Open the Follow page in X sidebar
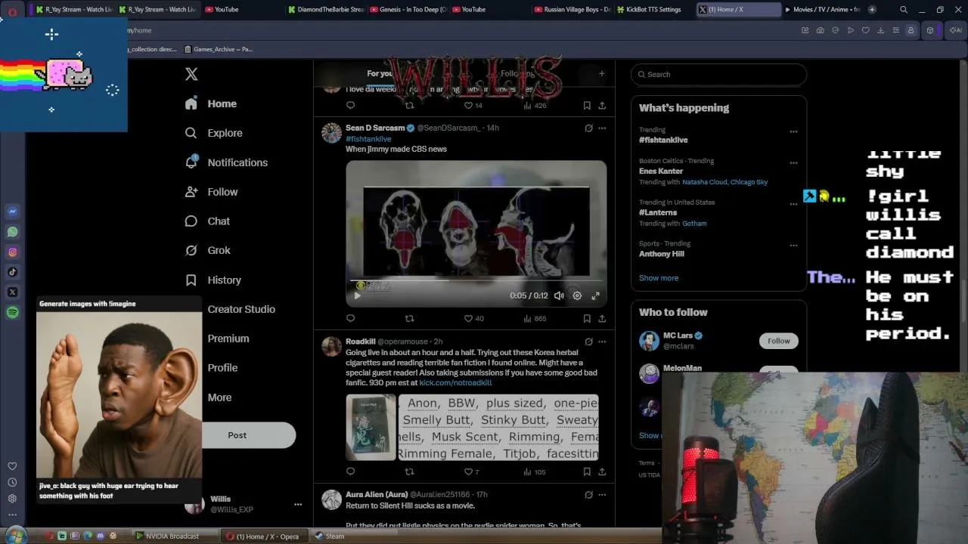The height and width of the screenshot is (544, 968). point(212,192)
